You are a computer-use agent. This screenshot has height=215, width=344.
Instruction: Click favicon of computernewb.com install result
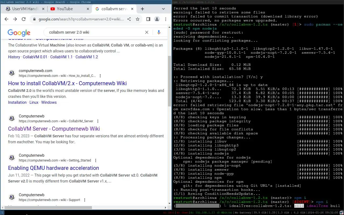[12, 73]
